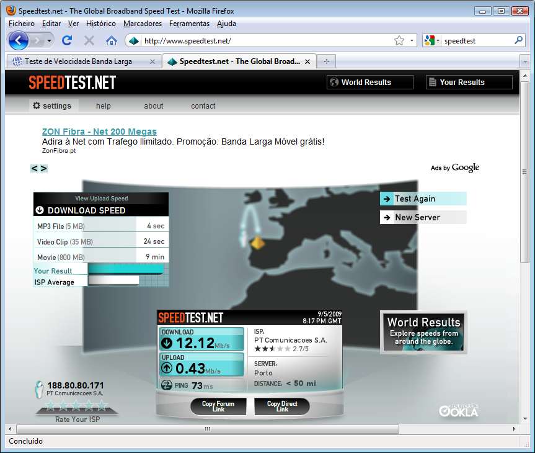This screenshot has width=535, height=453.
Task: Switch to Teste de Velocidade Banda Larga tab
Action: pos(84,61)
